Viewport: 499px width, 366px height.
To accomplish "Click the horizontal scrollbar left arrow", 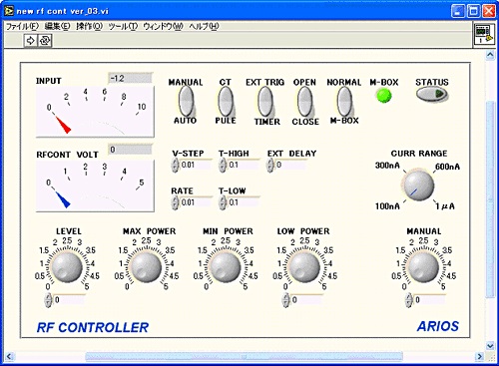I will point(9,357).
